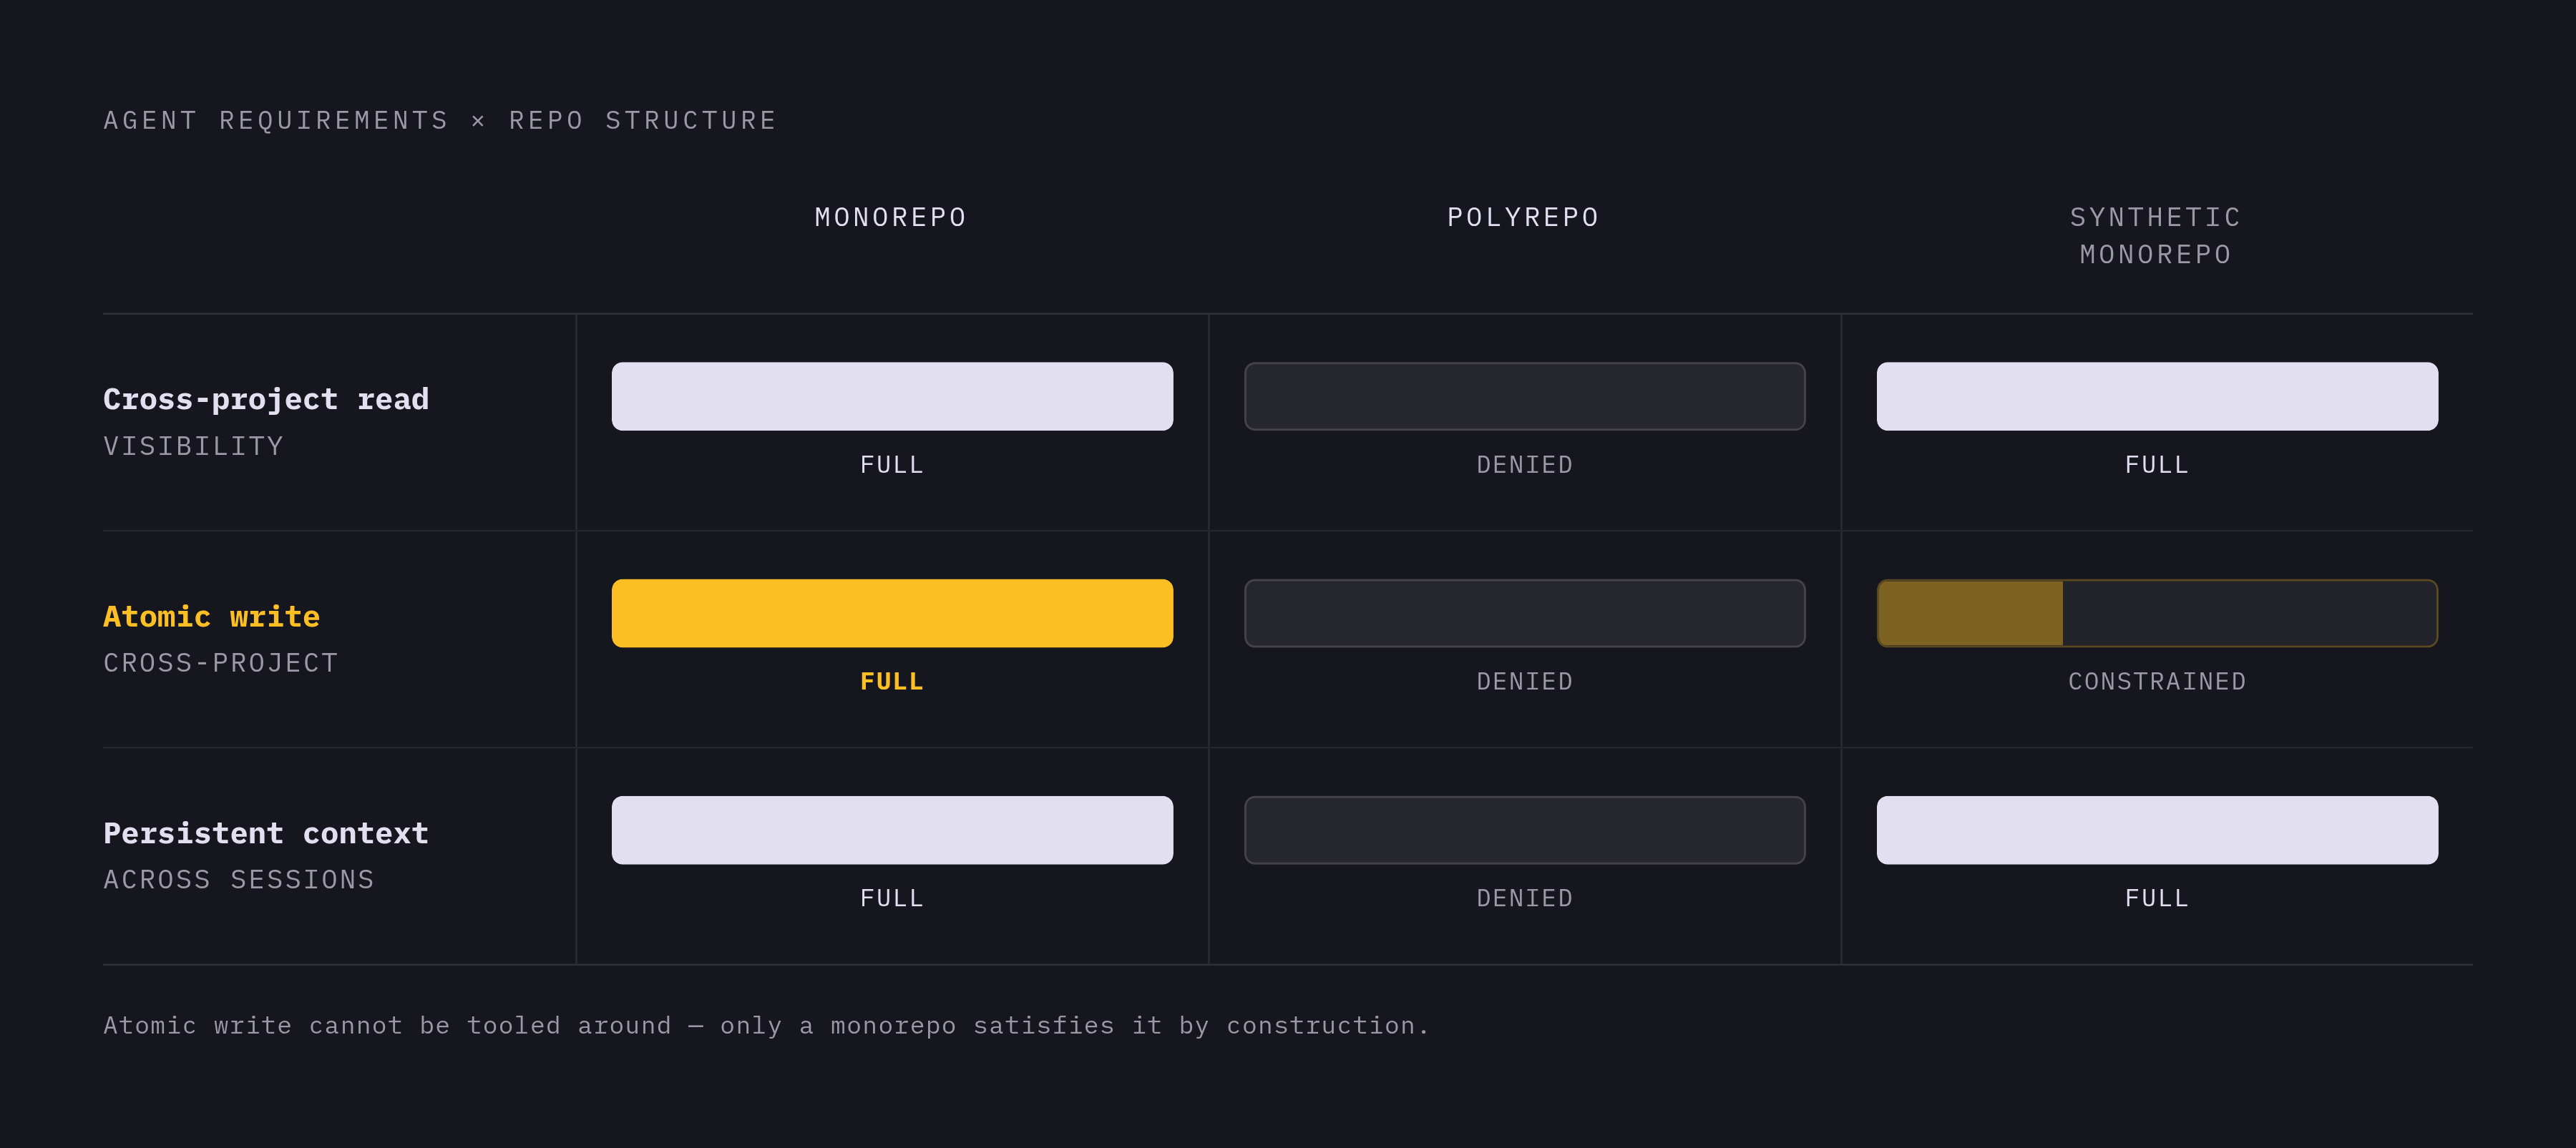Click the yellow FULL label under Atomic write
The height and width of the screenshot is (1148, 2576).
click(x=892, y=681)
